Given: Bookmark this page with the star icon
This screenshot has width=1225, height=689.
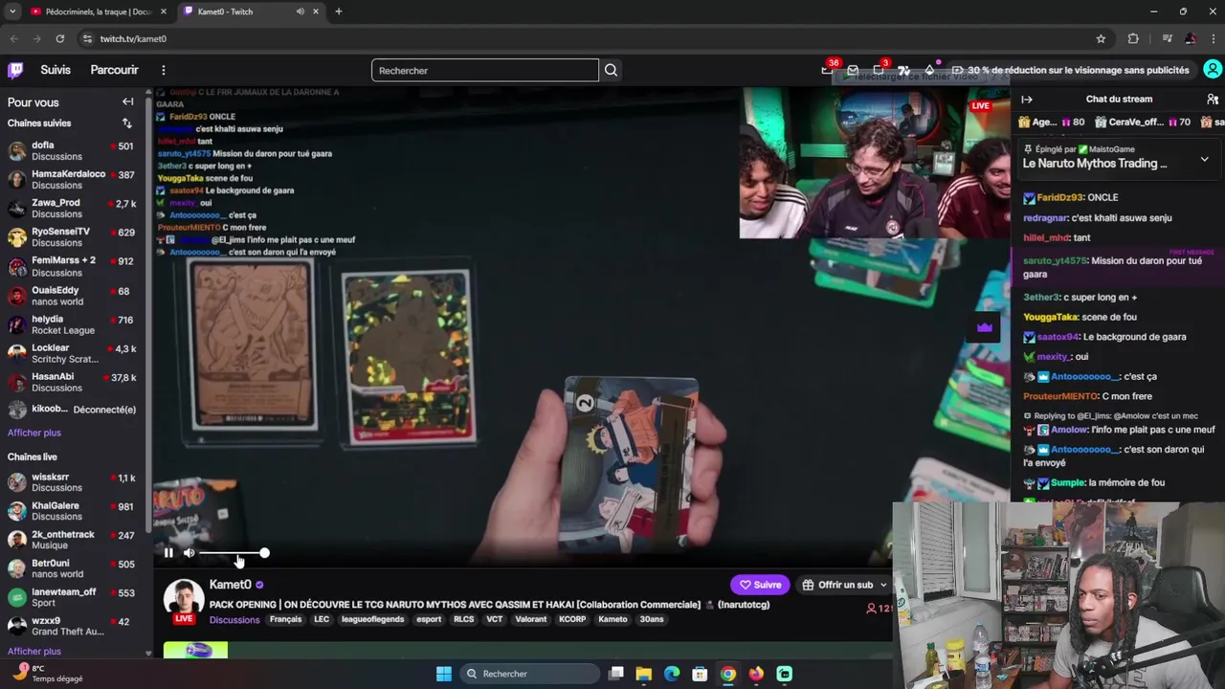Looking at the screenshot, I should click(x=1101, y=38).
